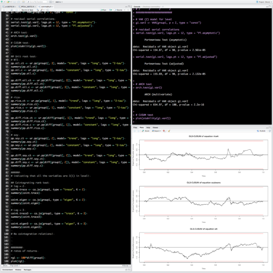Image resolution: width=273 pixels, height=273 pixels.
Task: Click code line 42 arch.test(g1.var2)
Action: tap(24, 36)
